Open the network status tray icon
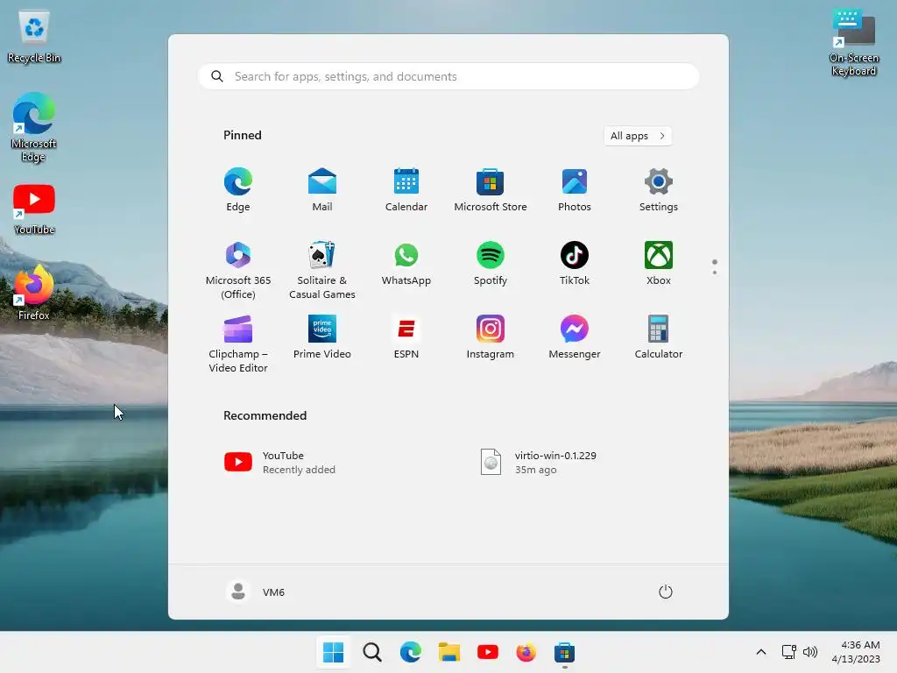897x673 pixels. [789, 652]
